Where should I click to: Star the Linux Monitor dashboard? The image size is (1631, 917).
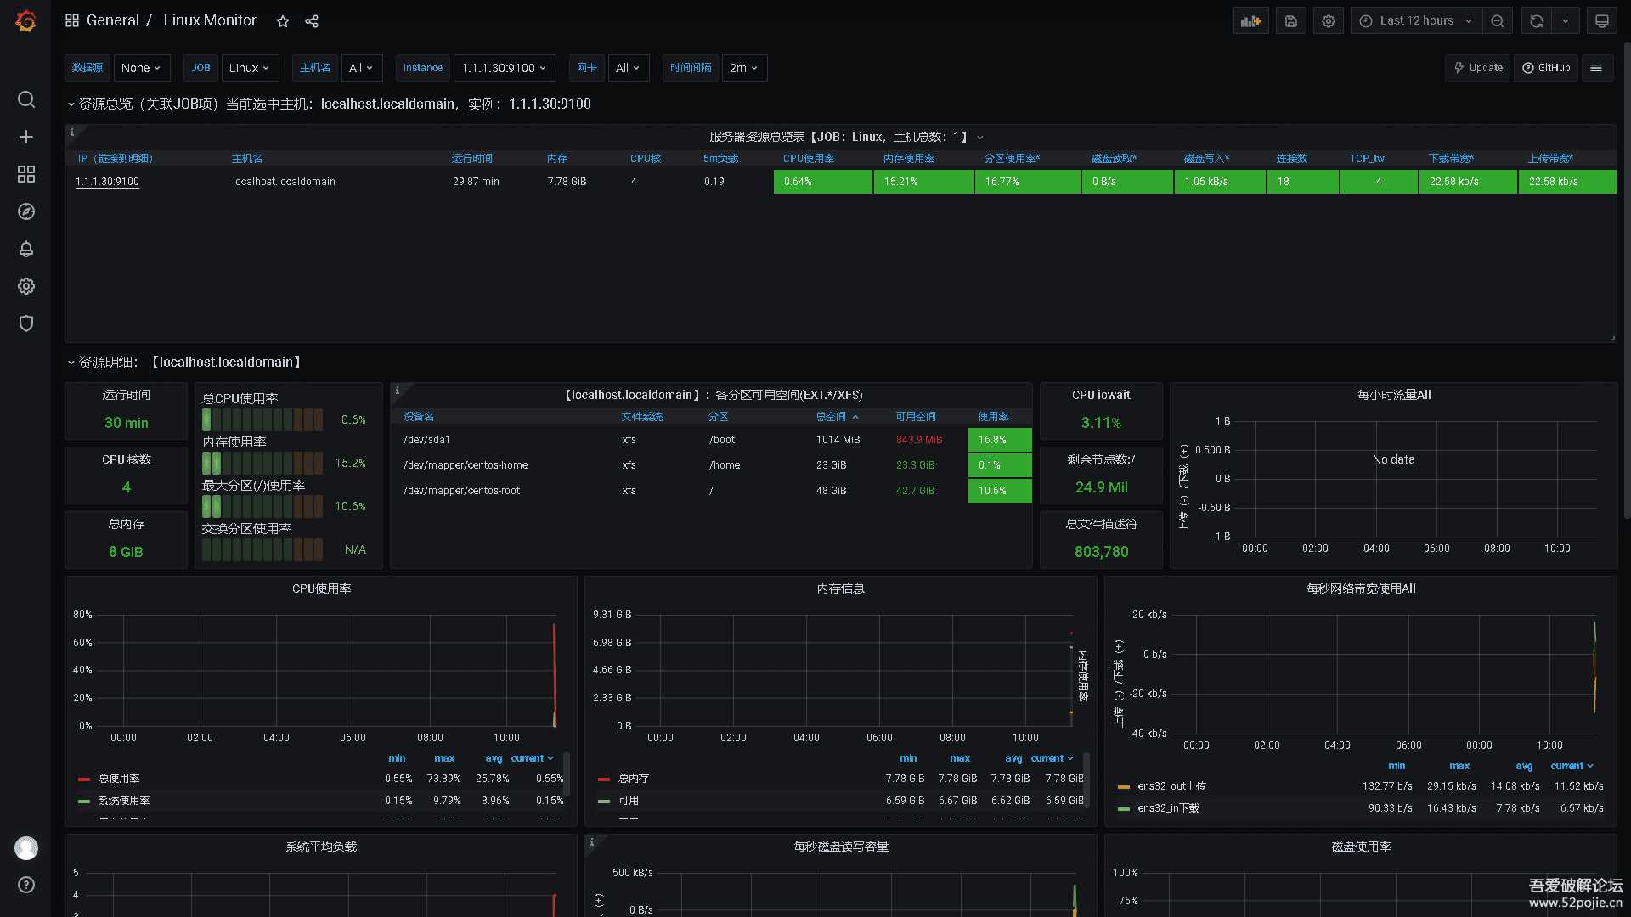point(283,21)
